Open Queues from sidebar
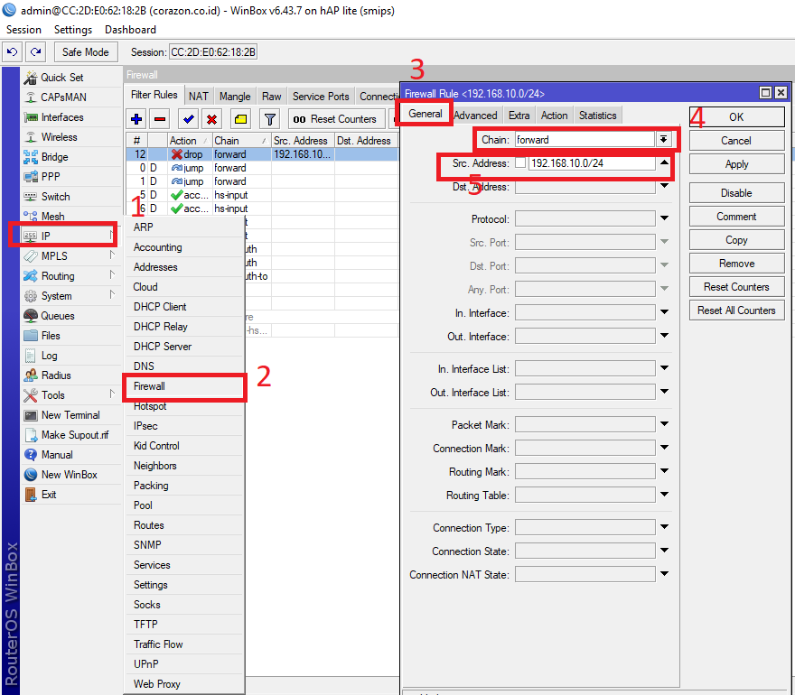 (x=57, y=316)
